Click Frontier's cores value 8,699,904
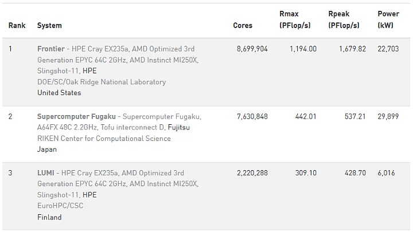413x232 pixels. pos(252,49)
